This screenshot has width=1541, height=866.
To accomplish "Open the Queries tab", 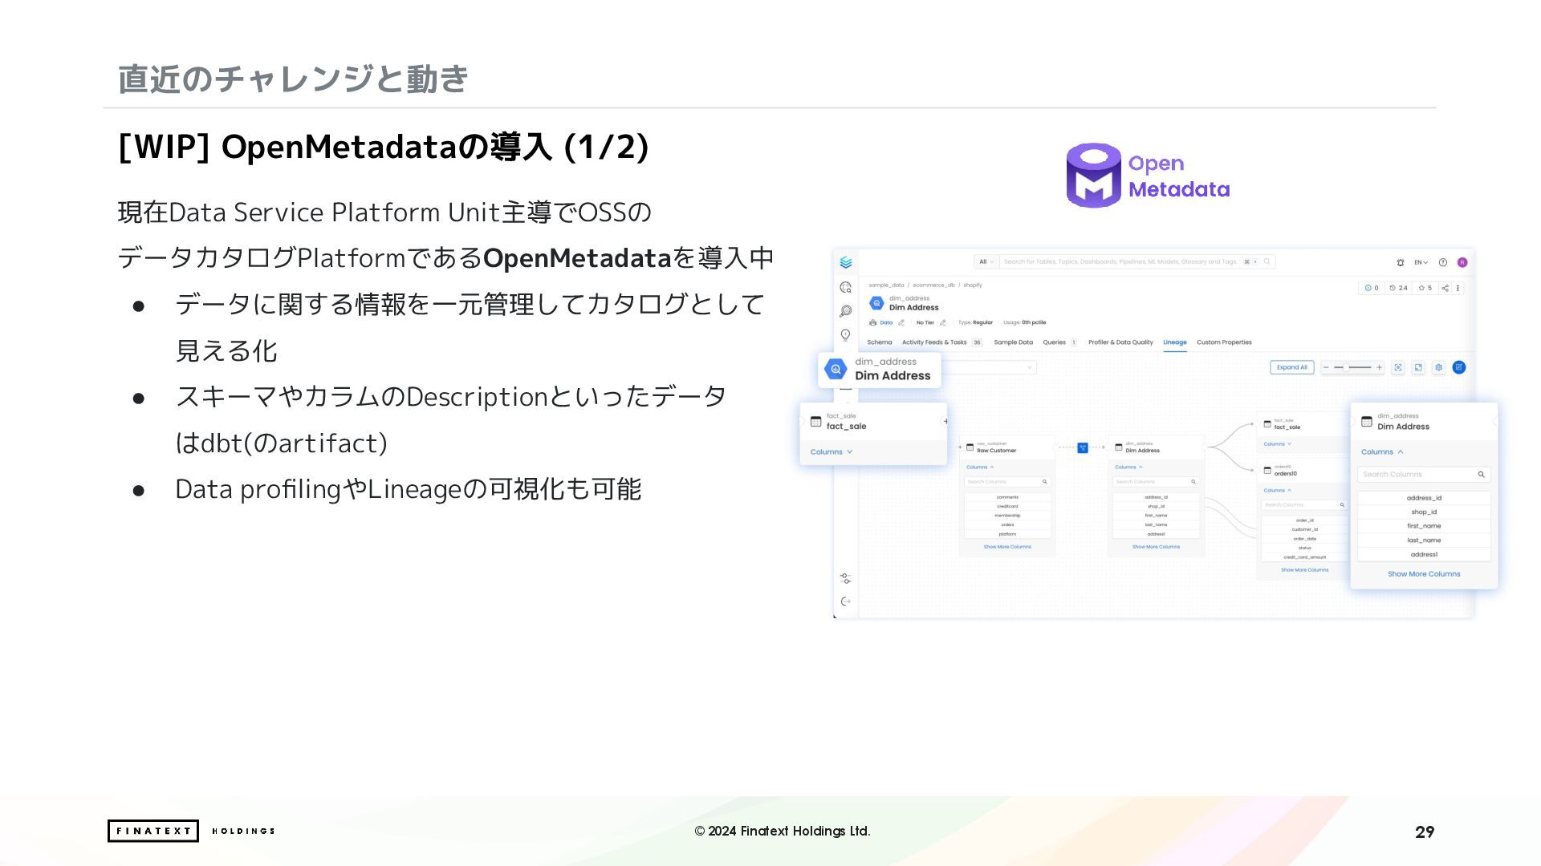I will [x=1059, y=342].
